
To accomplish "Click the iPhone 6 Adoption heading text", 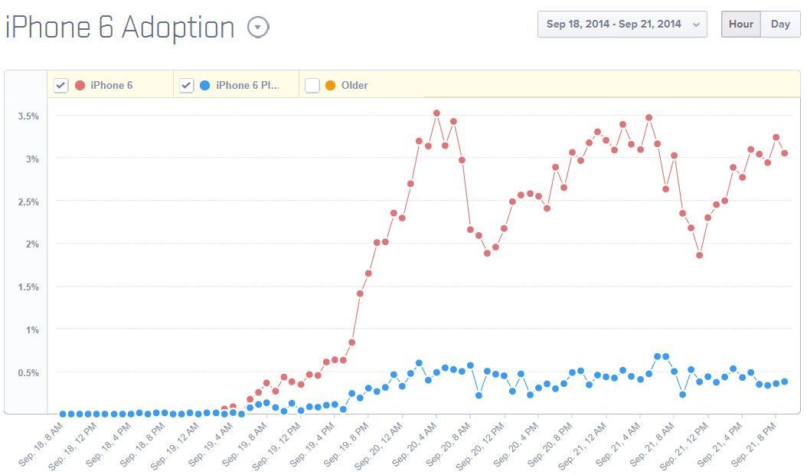I will click(120, 28).
